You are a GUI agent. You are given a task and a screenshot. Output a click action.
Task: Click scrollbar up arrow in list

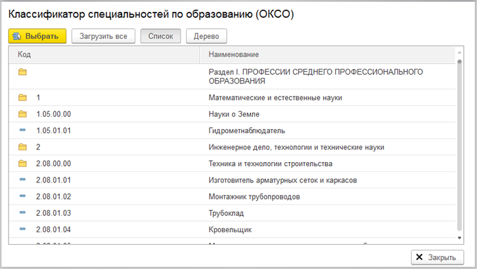pyautogui.click(x=459, y=52)
